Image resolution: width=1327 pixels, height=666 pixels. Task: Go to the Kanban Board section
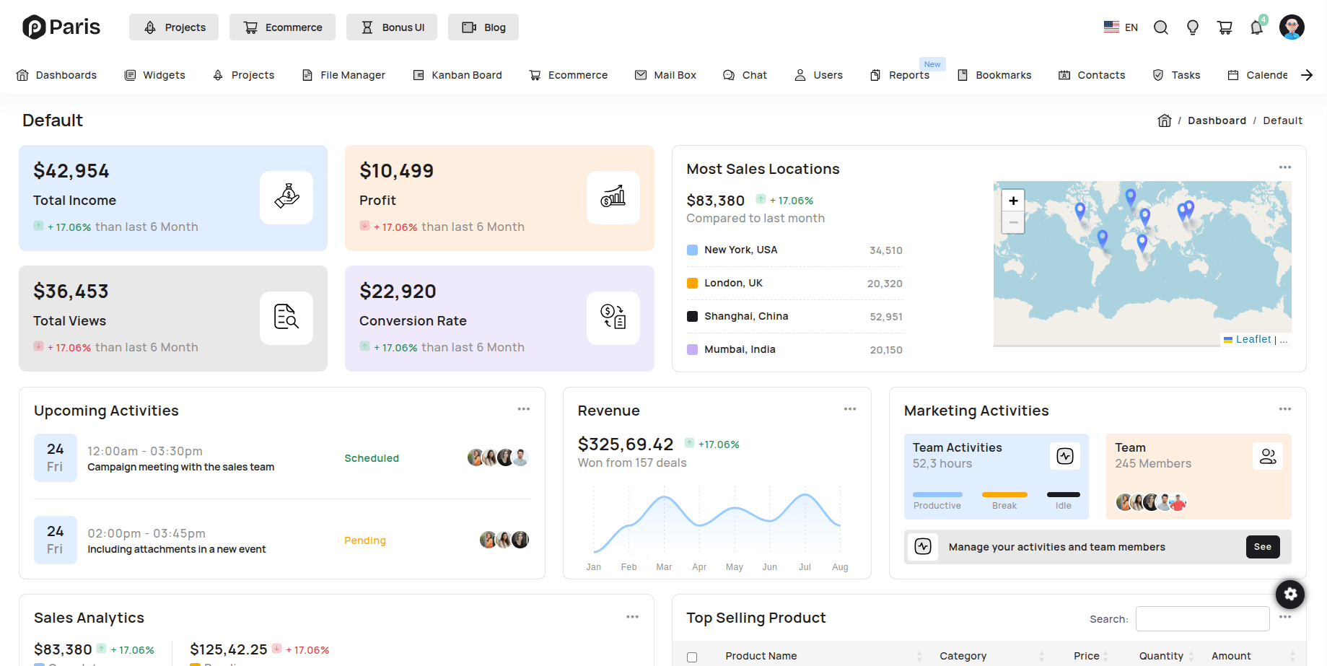pyautogui.click(x=457, y=74)
